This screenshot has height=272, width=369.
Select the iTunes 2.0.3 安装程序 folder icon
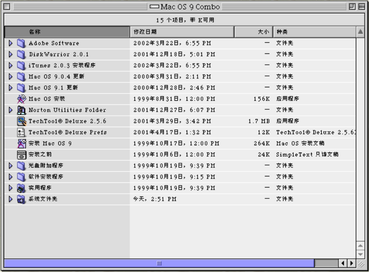(x=21, y=66)
